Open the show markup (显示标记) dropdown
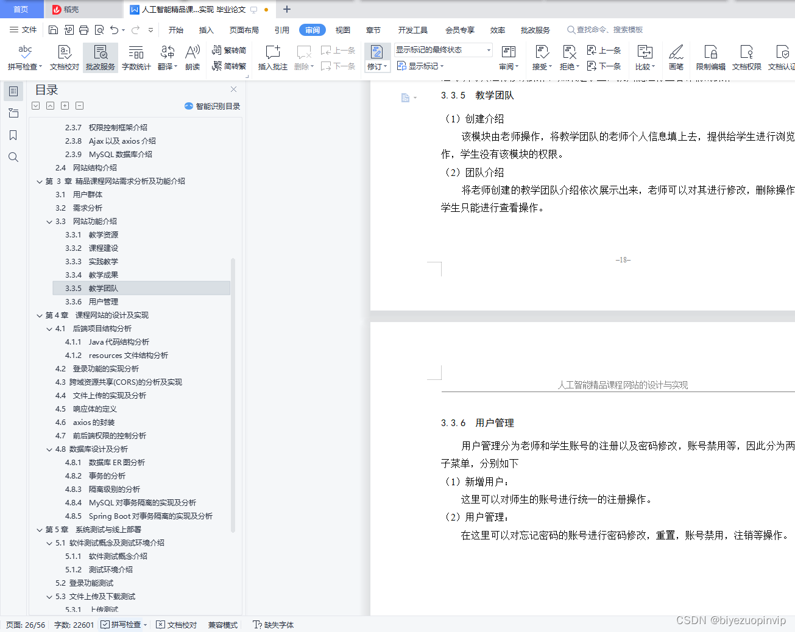The height and width of the screenshot is (632, 795). [x=420, y=66]
